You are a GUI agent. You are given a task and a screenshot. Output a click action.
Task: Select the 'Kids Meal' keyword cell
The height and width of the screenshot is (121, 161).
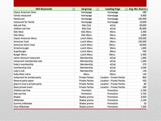44,32
